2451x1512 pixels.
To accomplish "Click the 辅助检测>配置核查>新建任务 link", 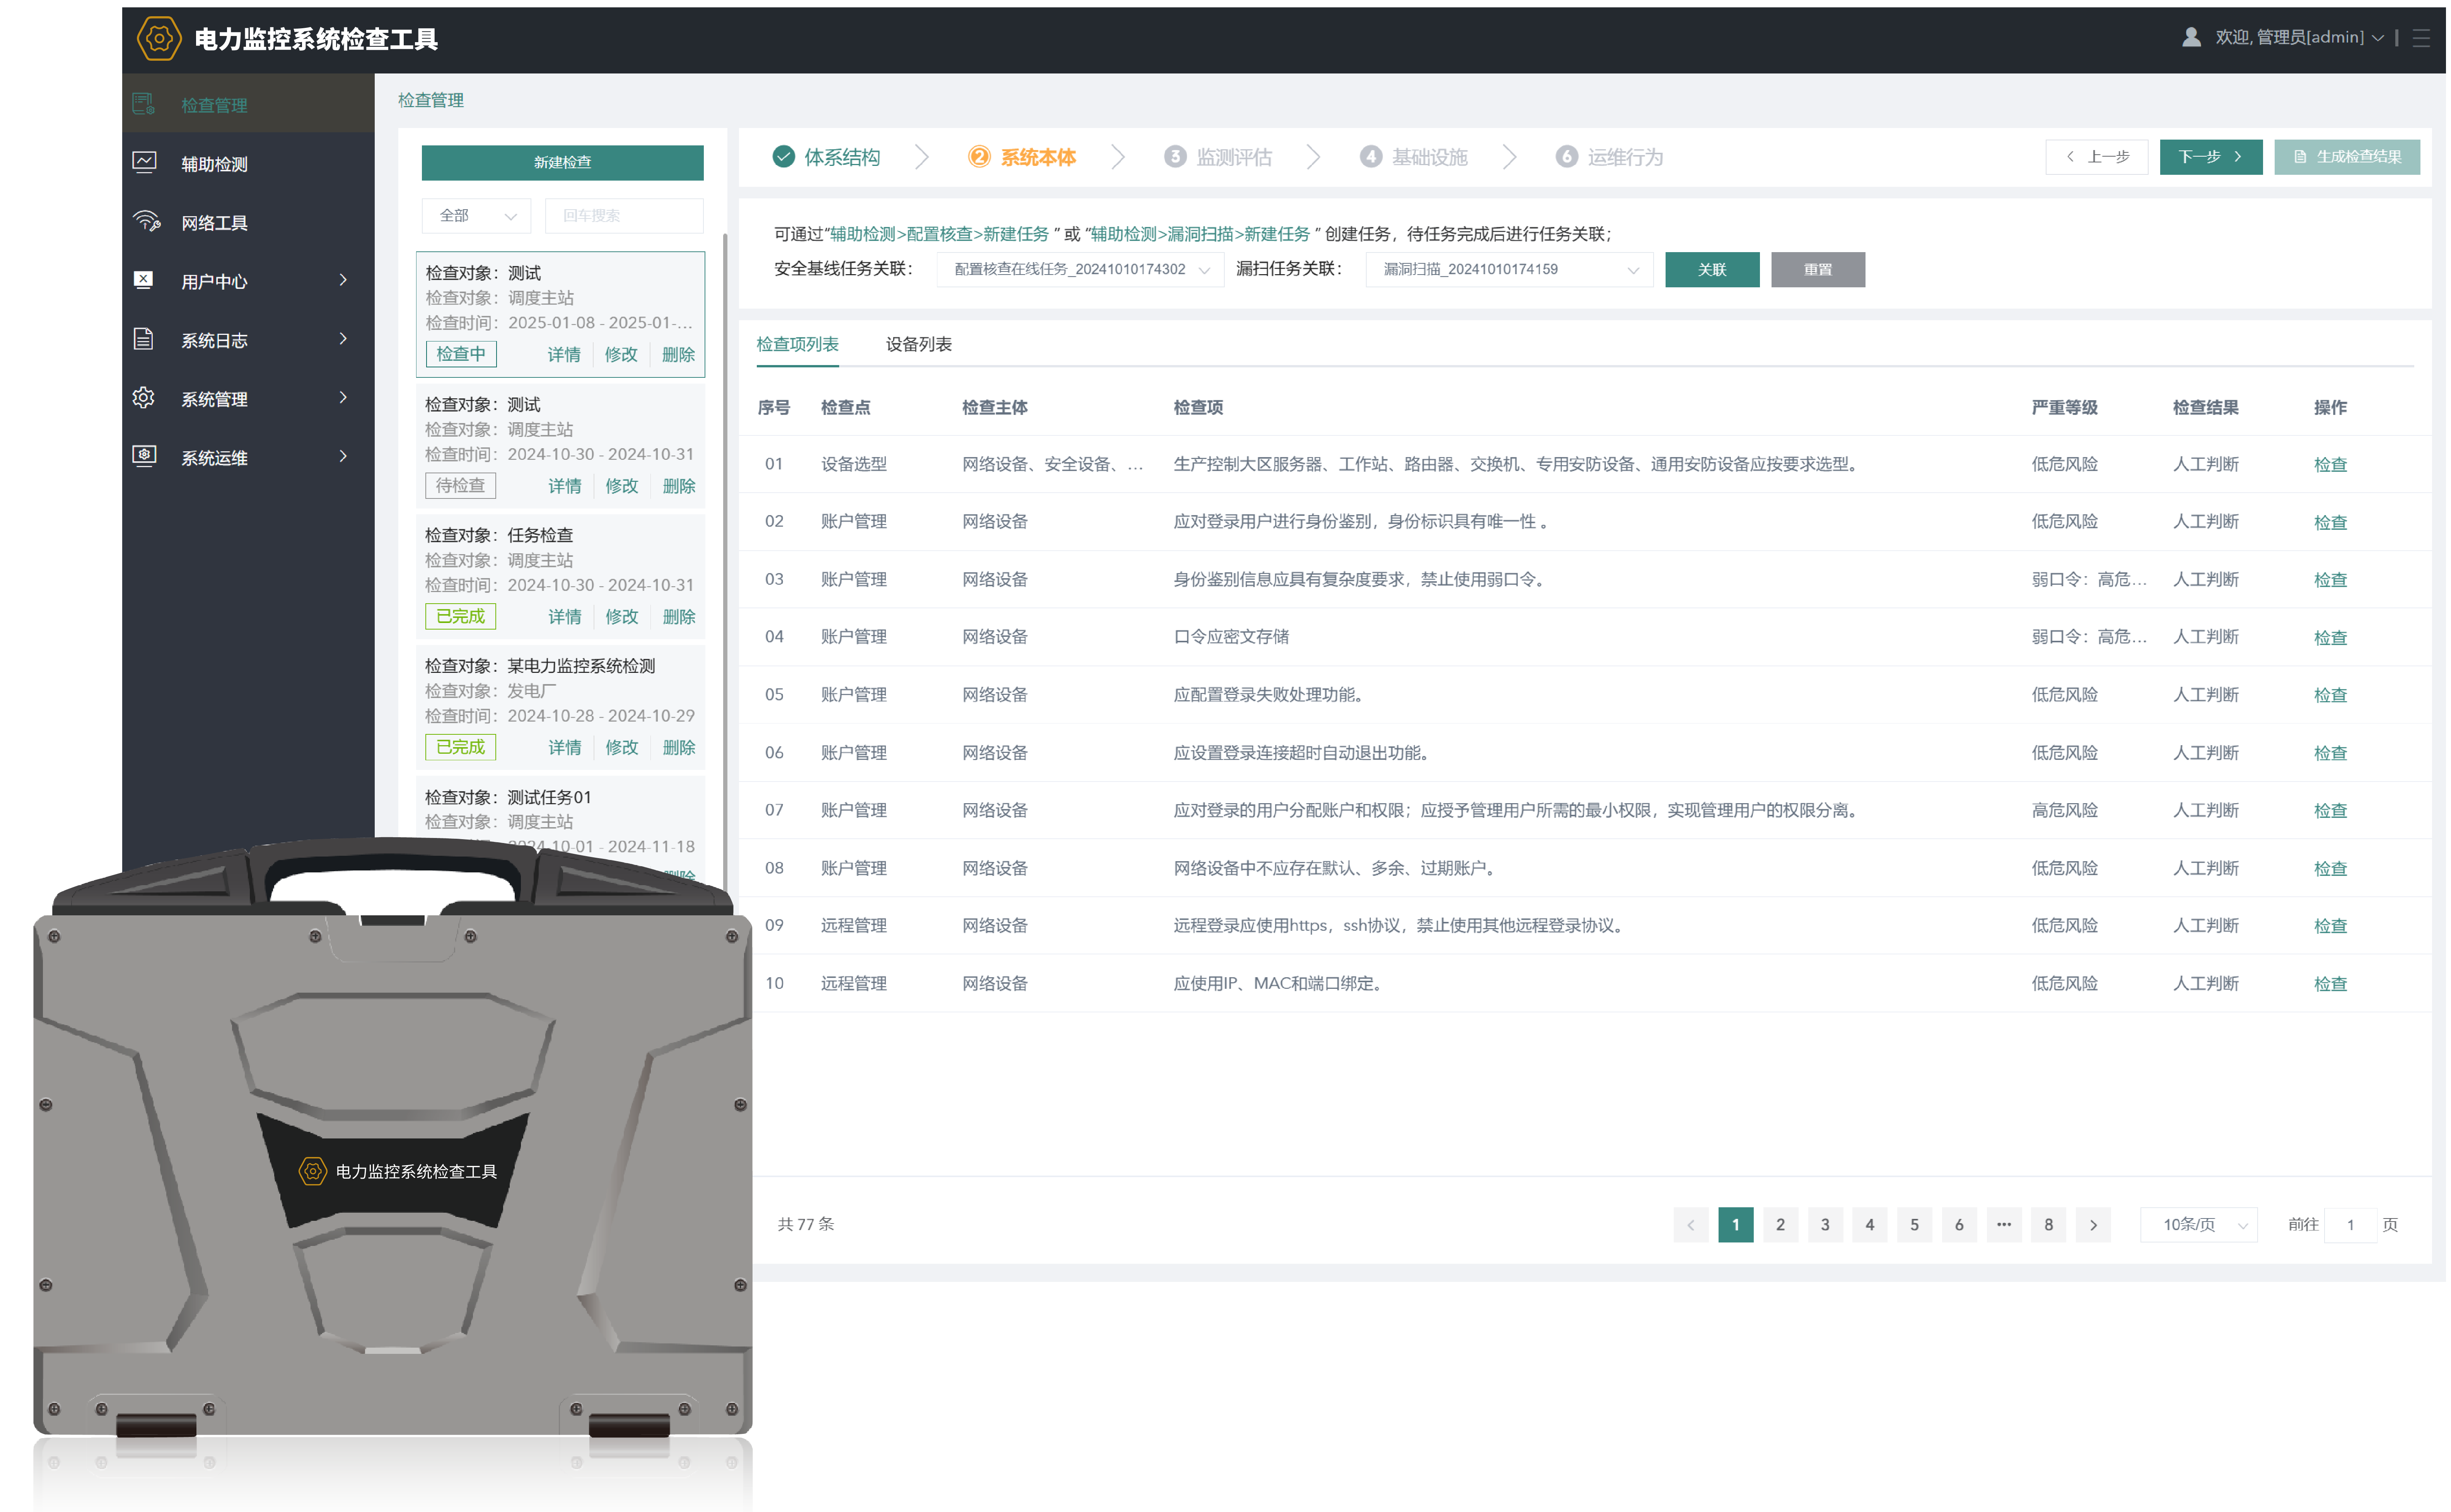I will [x=939, y=234].
